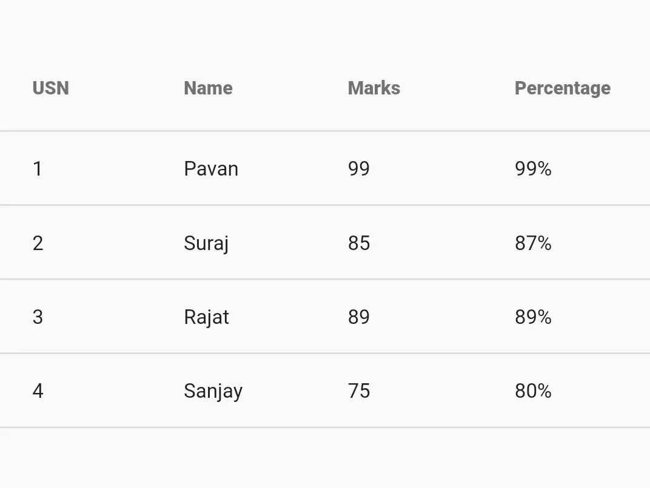
Task: Select USN cell with value 1
Action: [38, 169]
